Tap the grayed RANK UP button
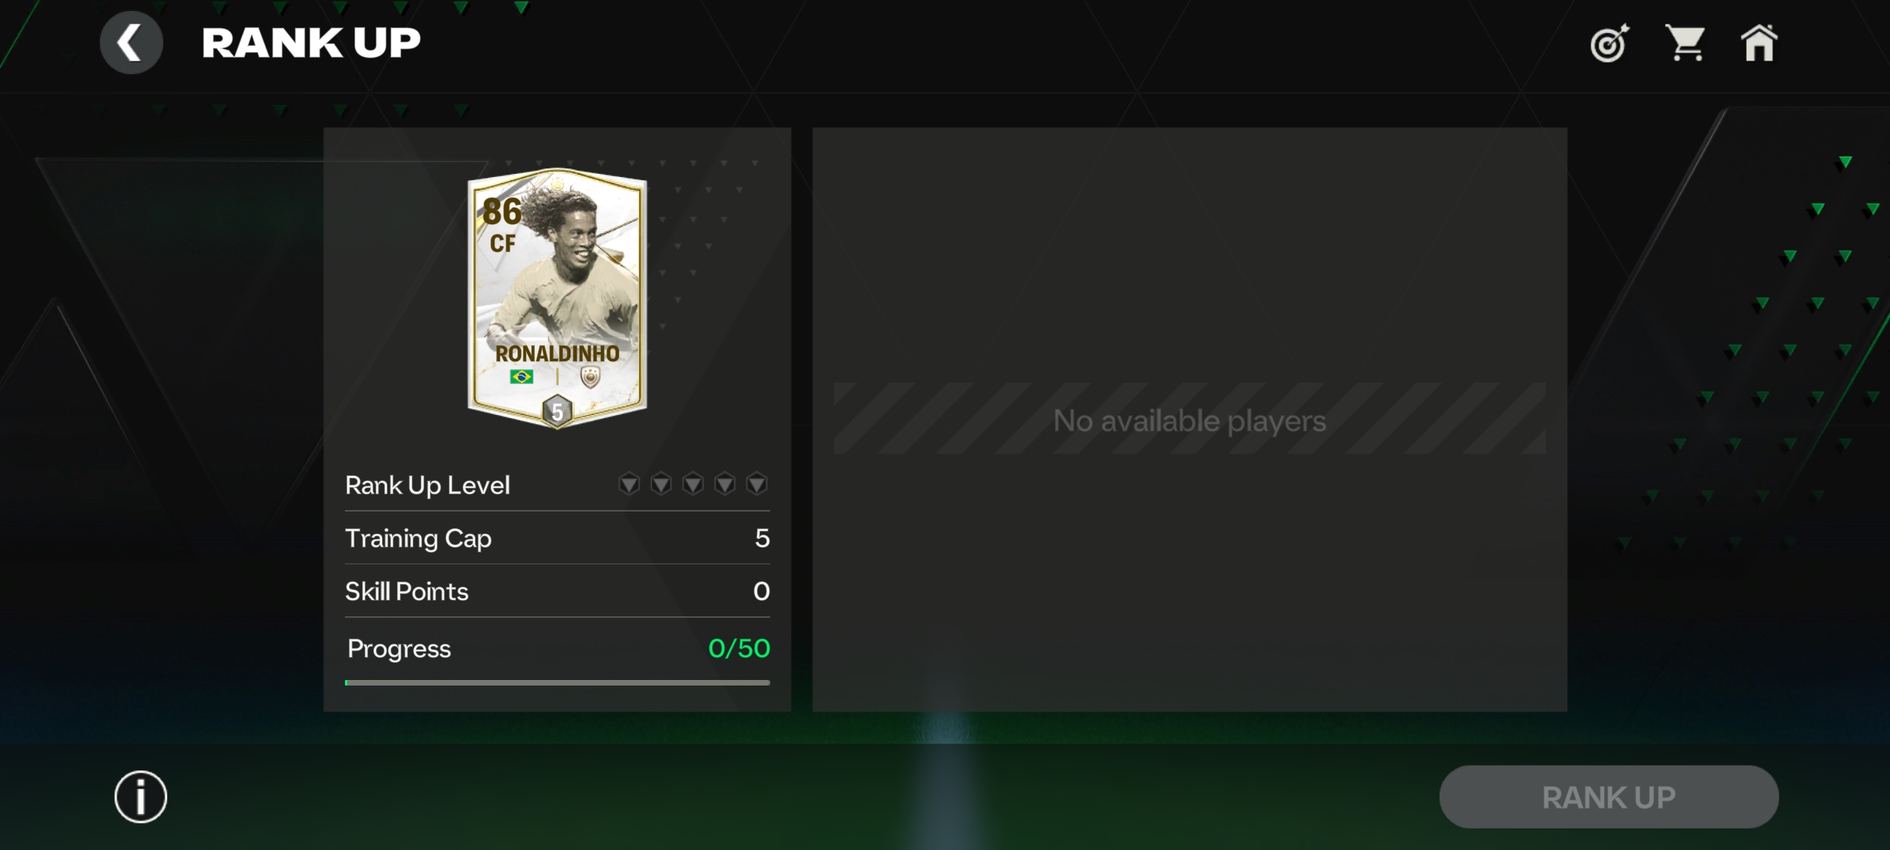 click(x=1609, y=797)
